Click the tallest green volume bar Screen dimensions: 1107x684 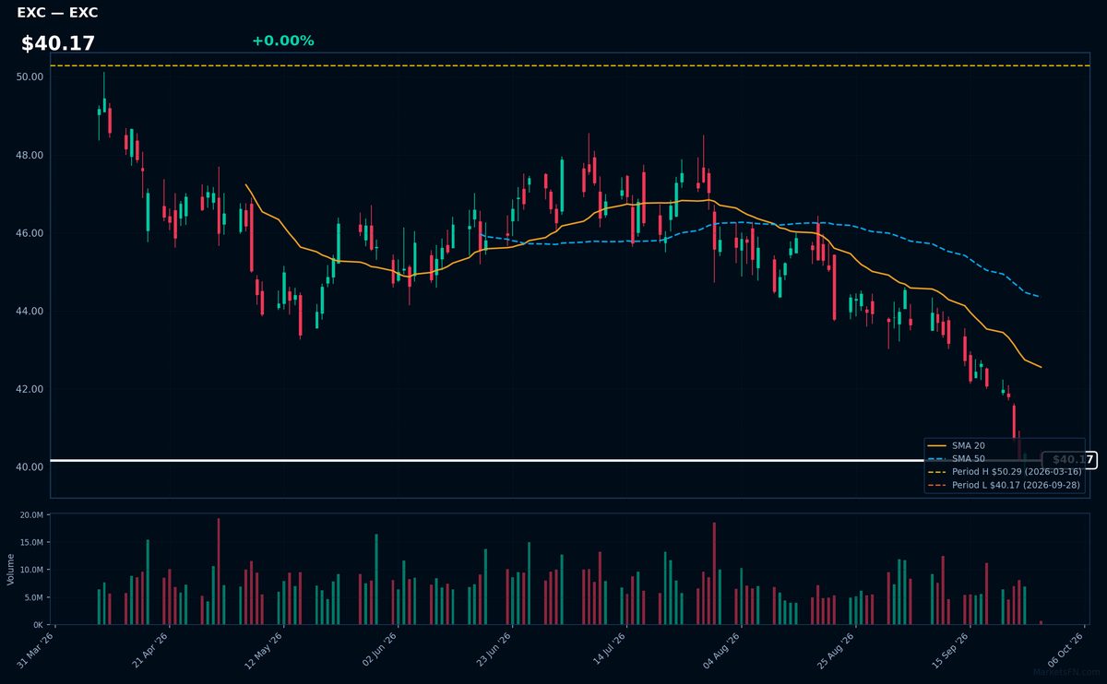click(376, 579)
